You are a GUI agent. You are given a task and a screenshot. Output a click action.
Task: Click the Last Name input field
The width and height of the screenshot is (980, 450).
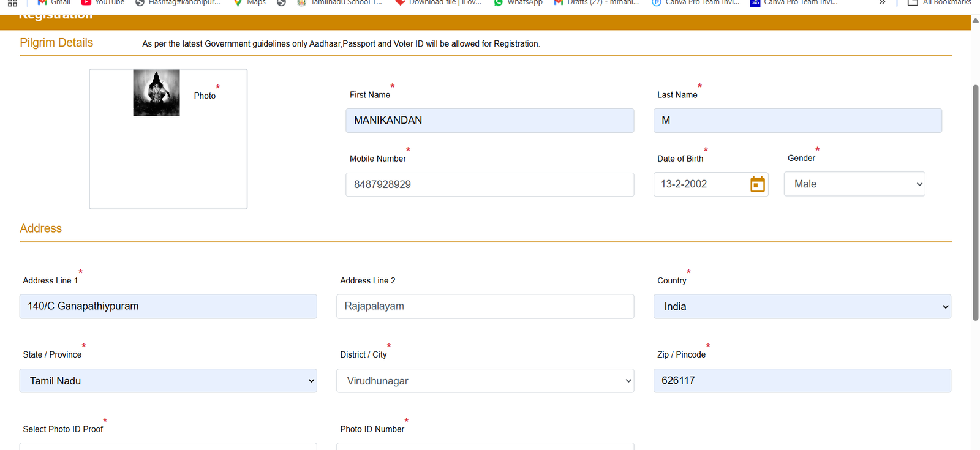[x=797, y=121]
